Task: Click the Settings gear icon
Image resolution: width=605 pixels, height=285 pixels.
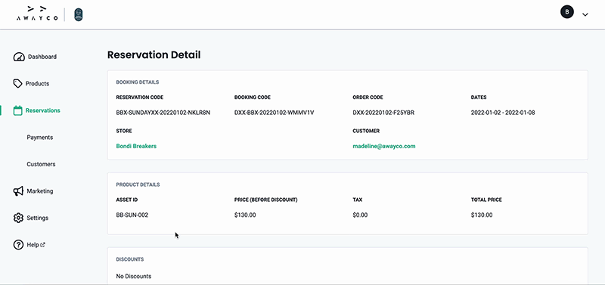Action: 18,218
